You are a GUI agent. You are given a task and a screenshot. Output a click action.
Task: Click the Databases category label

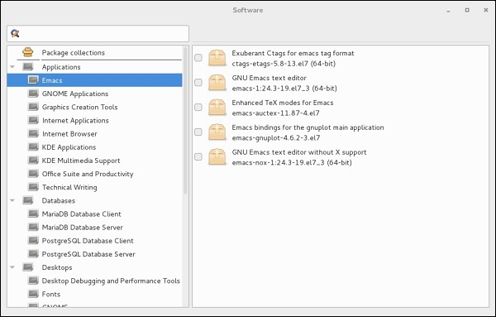(x=59, y=201)
